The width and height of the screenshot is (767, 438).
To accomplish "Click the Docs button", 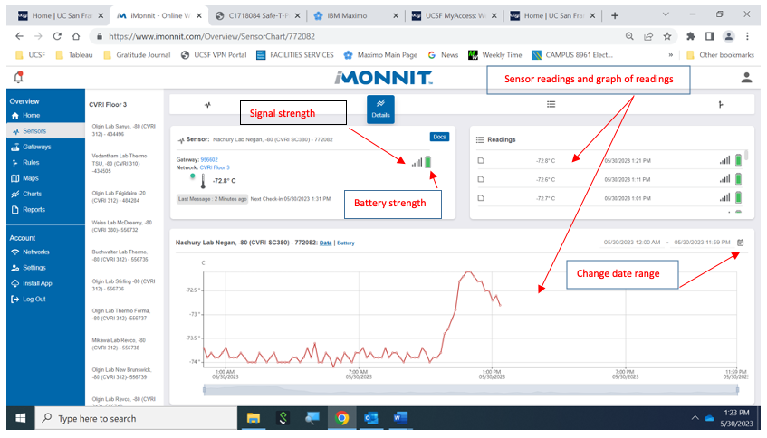I will [439, 137].
